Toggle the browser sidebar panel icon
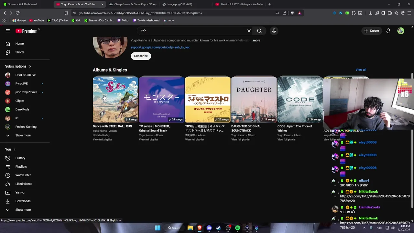414x233 pixels. point(383,13)
